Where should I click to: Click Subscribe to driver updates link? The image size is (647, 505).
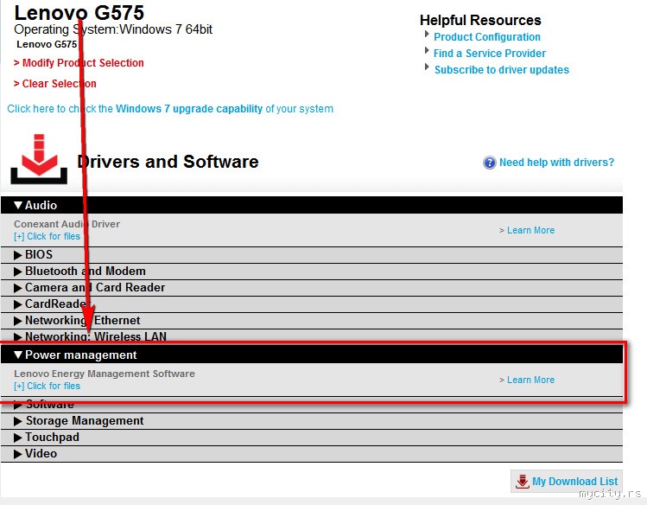502,70
